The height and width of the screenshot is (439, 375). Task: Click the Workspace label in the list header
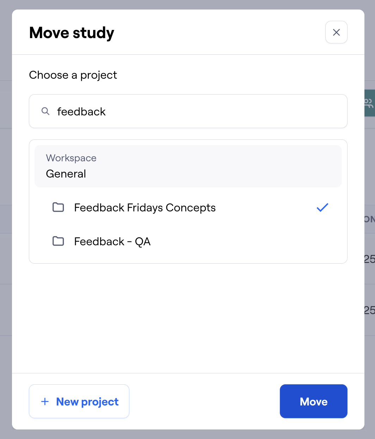click(71, 158)
